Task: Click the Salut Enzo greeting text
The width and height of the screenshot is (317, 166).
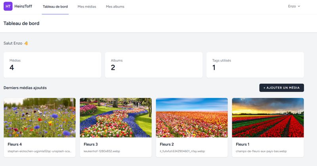Action: tap(16, 43)
